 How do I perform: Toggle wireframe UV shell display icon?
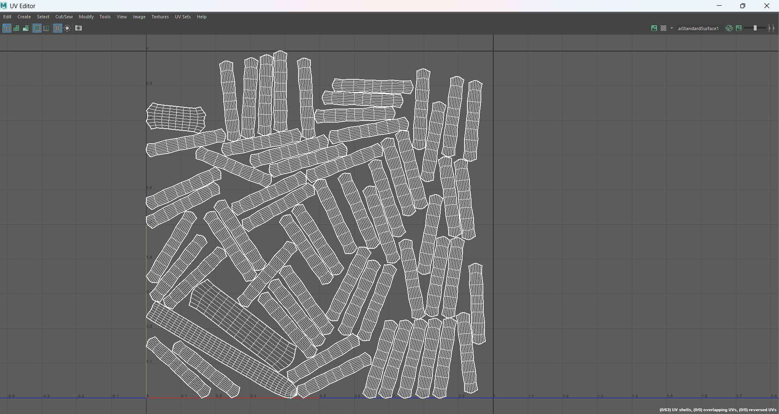point(7,28)
